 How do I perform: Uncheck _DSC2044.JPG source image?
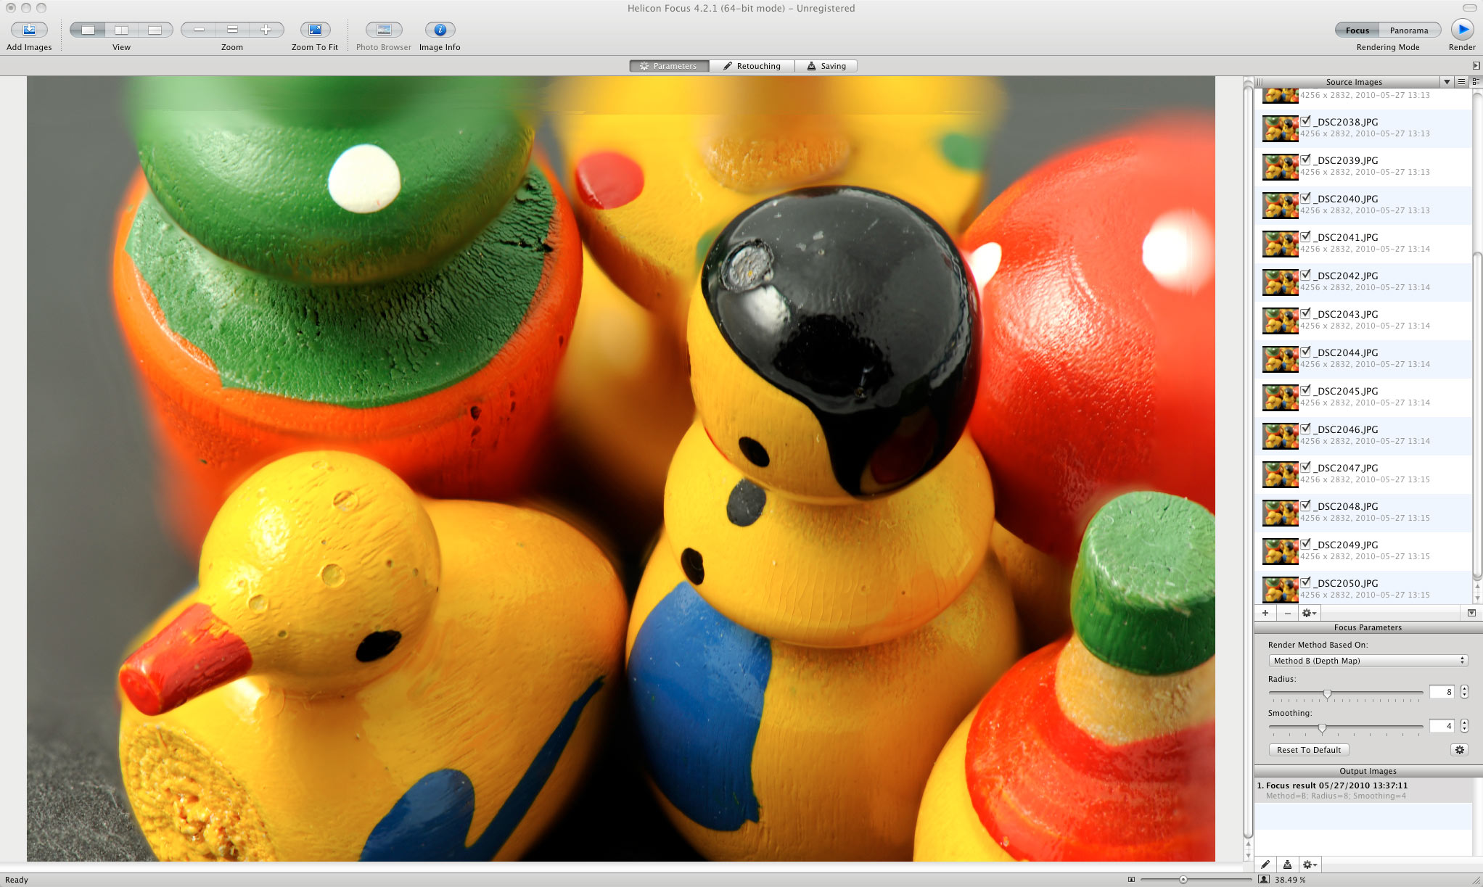[x=1306, y=352]
